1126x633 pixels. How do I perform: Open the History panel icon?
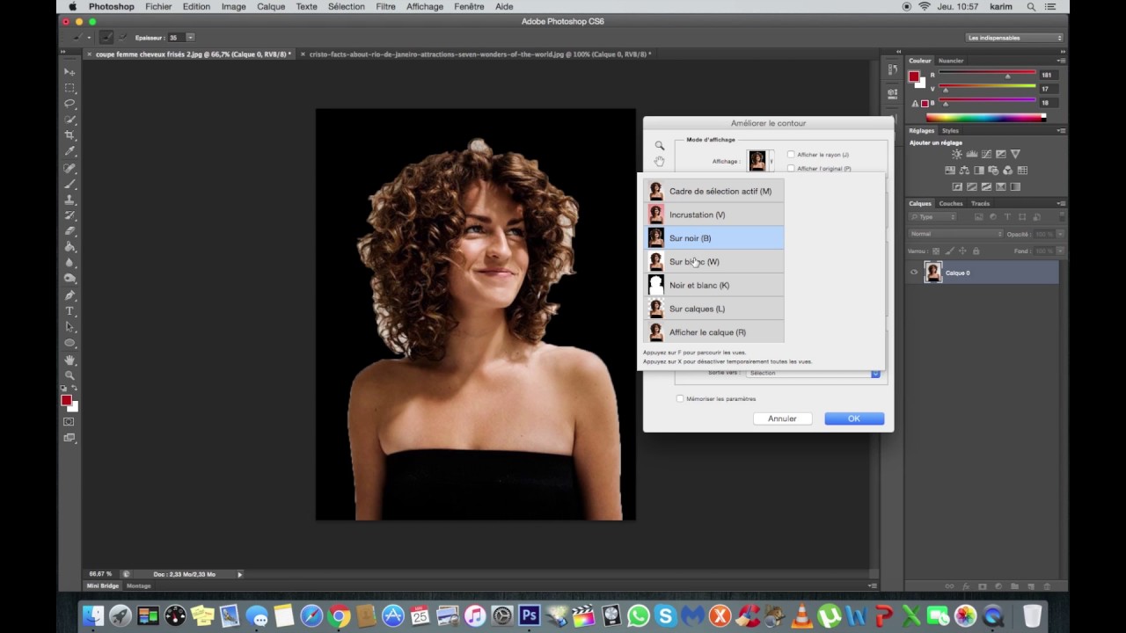[x=892, y=69]
